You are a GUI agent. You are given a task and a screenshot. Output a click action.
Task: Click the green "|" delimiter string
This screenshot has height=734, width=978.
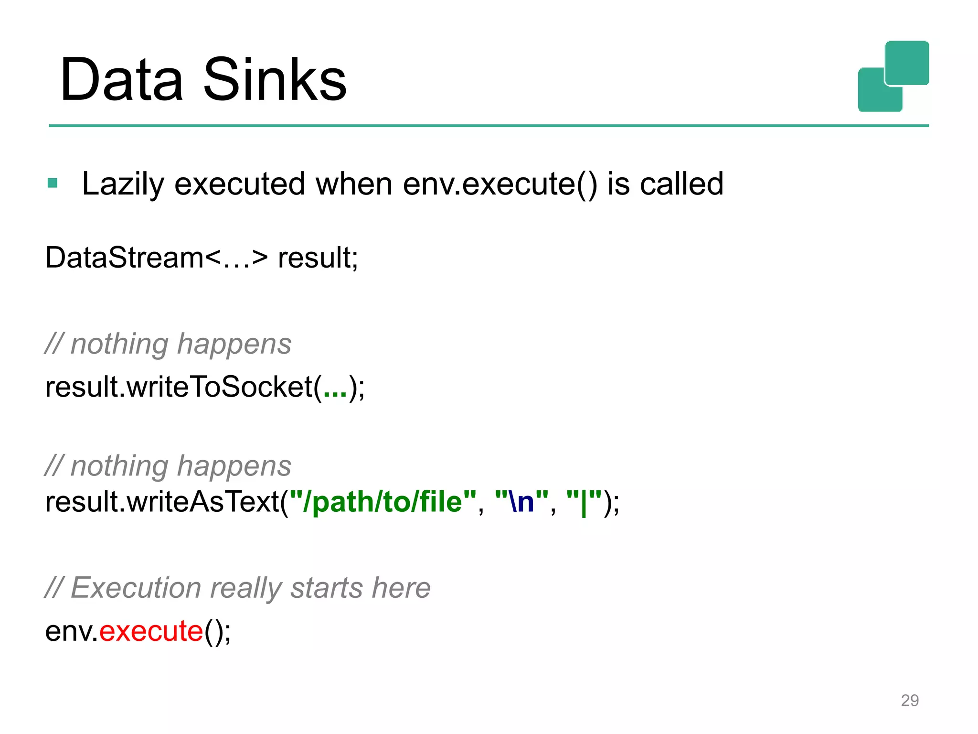tap(584, 502)
